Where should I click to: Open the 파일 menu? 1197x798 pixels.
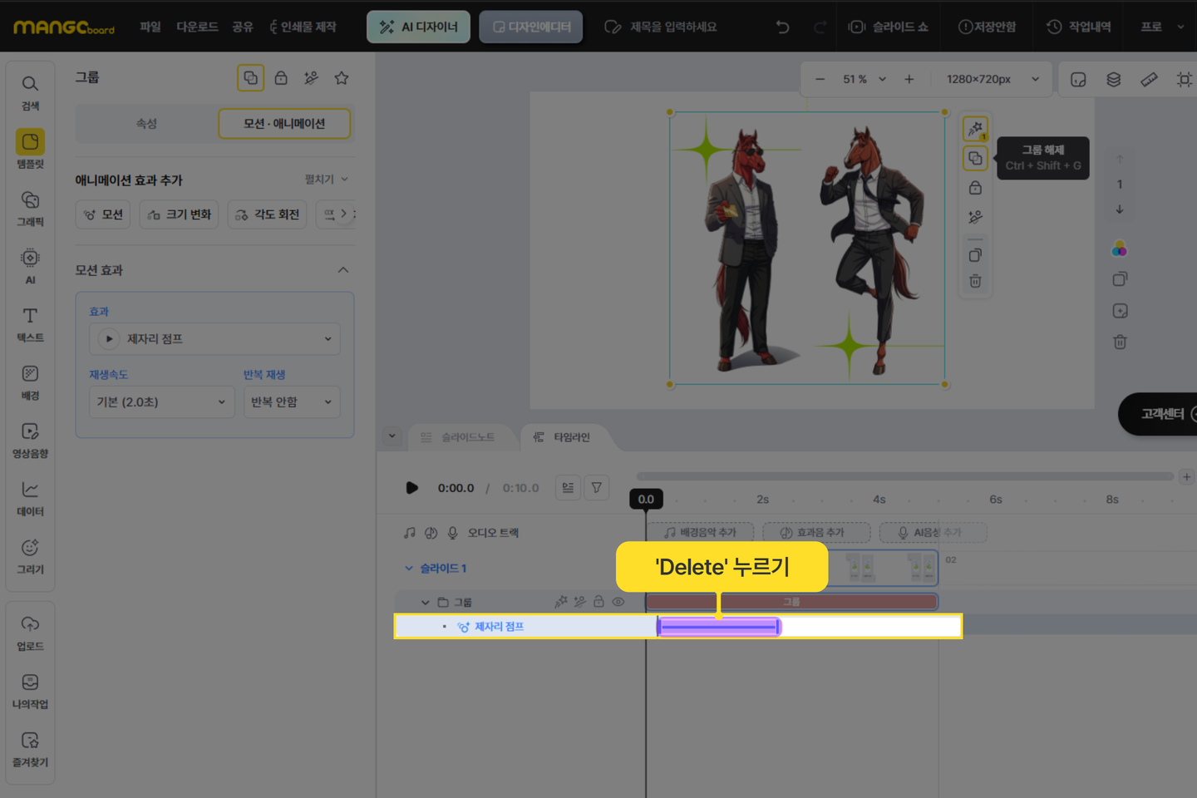150,27
